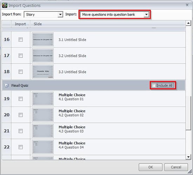The height and width of the screenshot is (175, 193).
Task: Select the 3.3 Untitled Slide thumbnail
Action: tap(43, 72)
